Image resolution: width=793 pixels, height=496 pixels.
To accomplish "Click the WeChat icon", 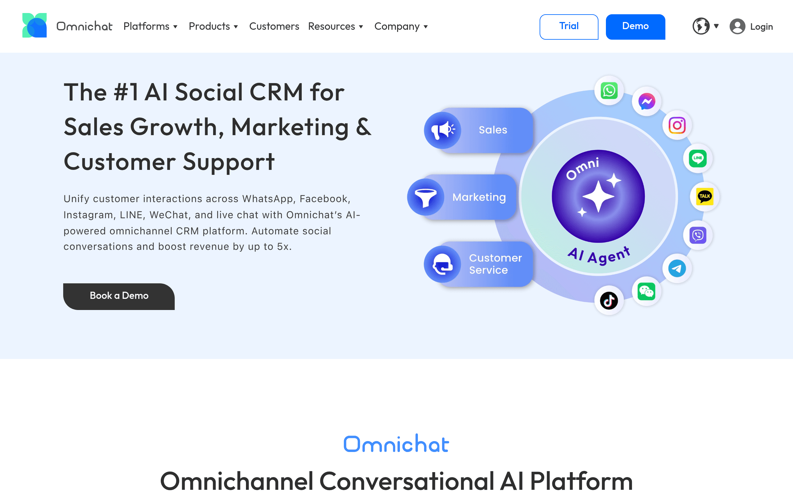I will (646, 292).
